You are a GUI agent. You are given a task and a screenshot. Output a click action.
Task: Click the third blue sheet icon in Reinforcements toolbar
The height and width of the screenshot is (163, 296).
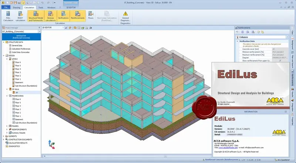point(253,32)
